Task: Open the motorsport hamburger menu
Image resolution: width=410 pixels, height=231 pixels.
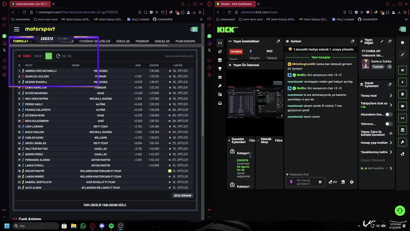Action: [17, 29]
